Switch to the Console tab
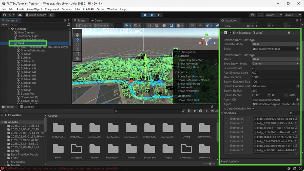This screenshot has width=304, height=171. pyautogui.click(x=27, y=107)
